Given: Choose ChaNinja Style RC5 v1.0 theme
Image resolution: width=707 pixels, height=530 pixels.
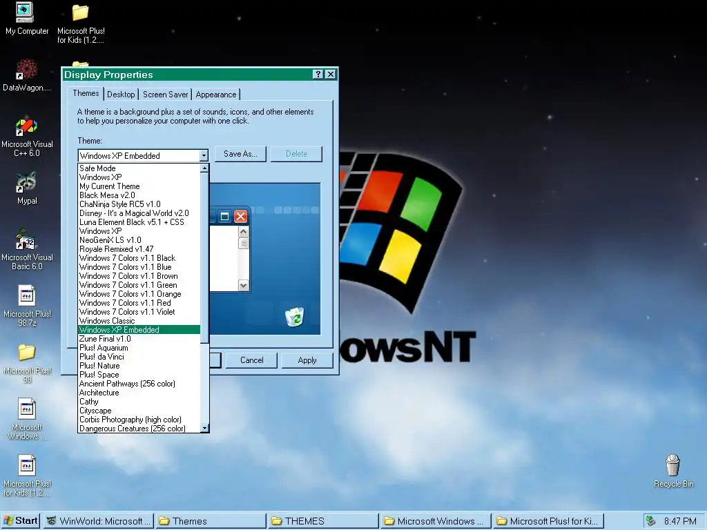Looking at the screenshot, I should click(139, 204).
